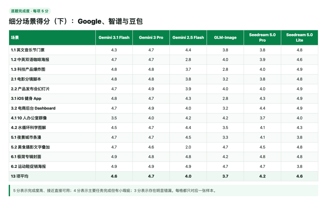Click Seedream 5.0 Lite average 4.6 in 13 项平均 row
The width and height of the screenshot is (327, 208).
pyautogui.click(x=299, y=176)
